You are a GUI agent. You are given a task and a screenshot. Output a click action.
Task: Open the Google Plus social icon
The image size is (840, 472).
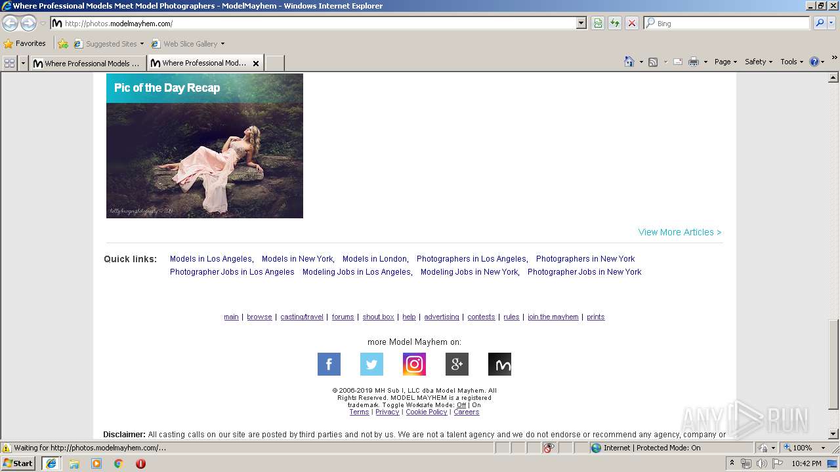coord(457,364)
